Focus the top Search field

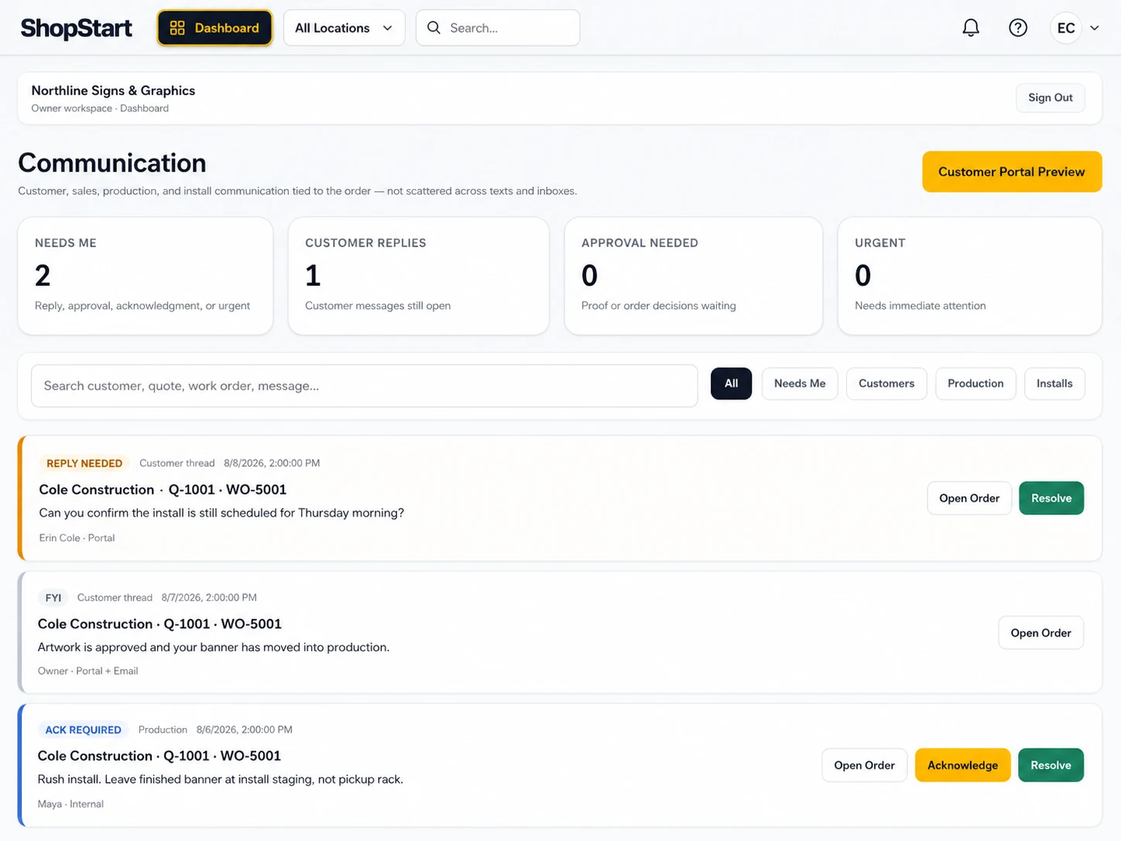[x=498, y=28]
